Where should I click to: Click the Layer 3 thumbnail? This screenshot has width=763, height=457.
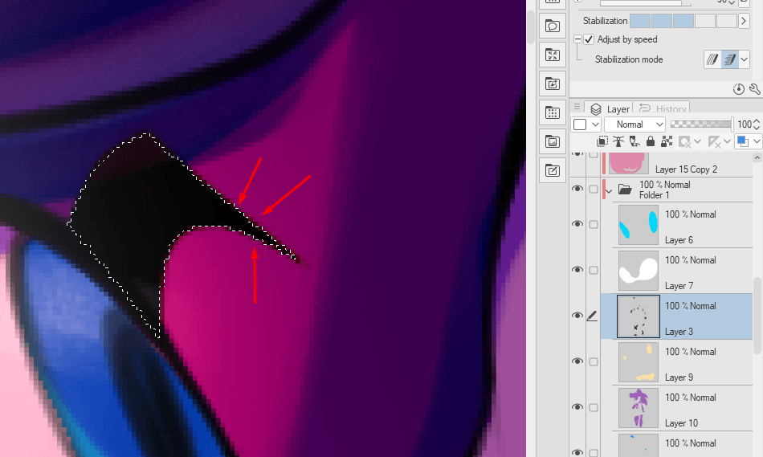(x=638, y=316)
